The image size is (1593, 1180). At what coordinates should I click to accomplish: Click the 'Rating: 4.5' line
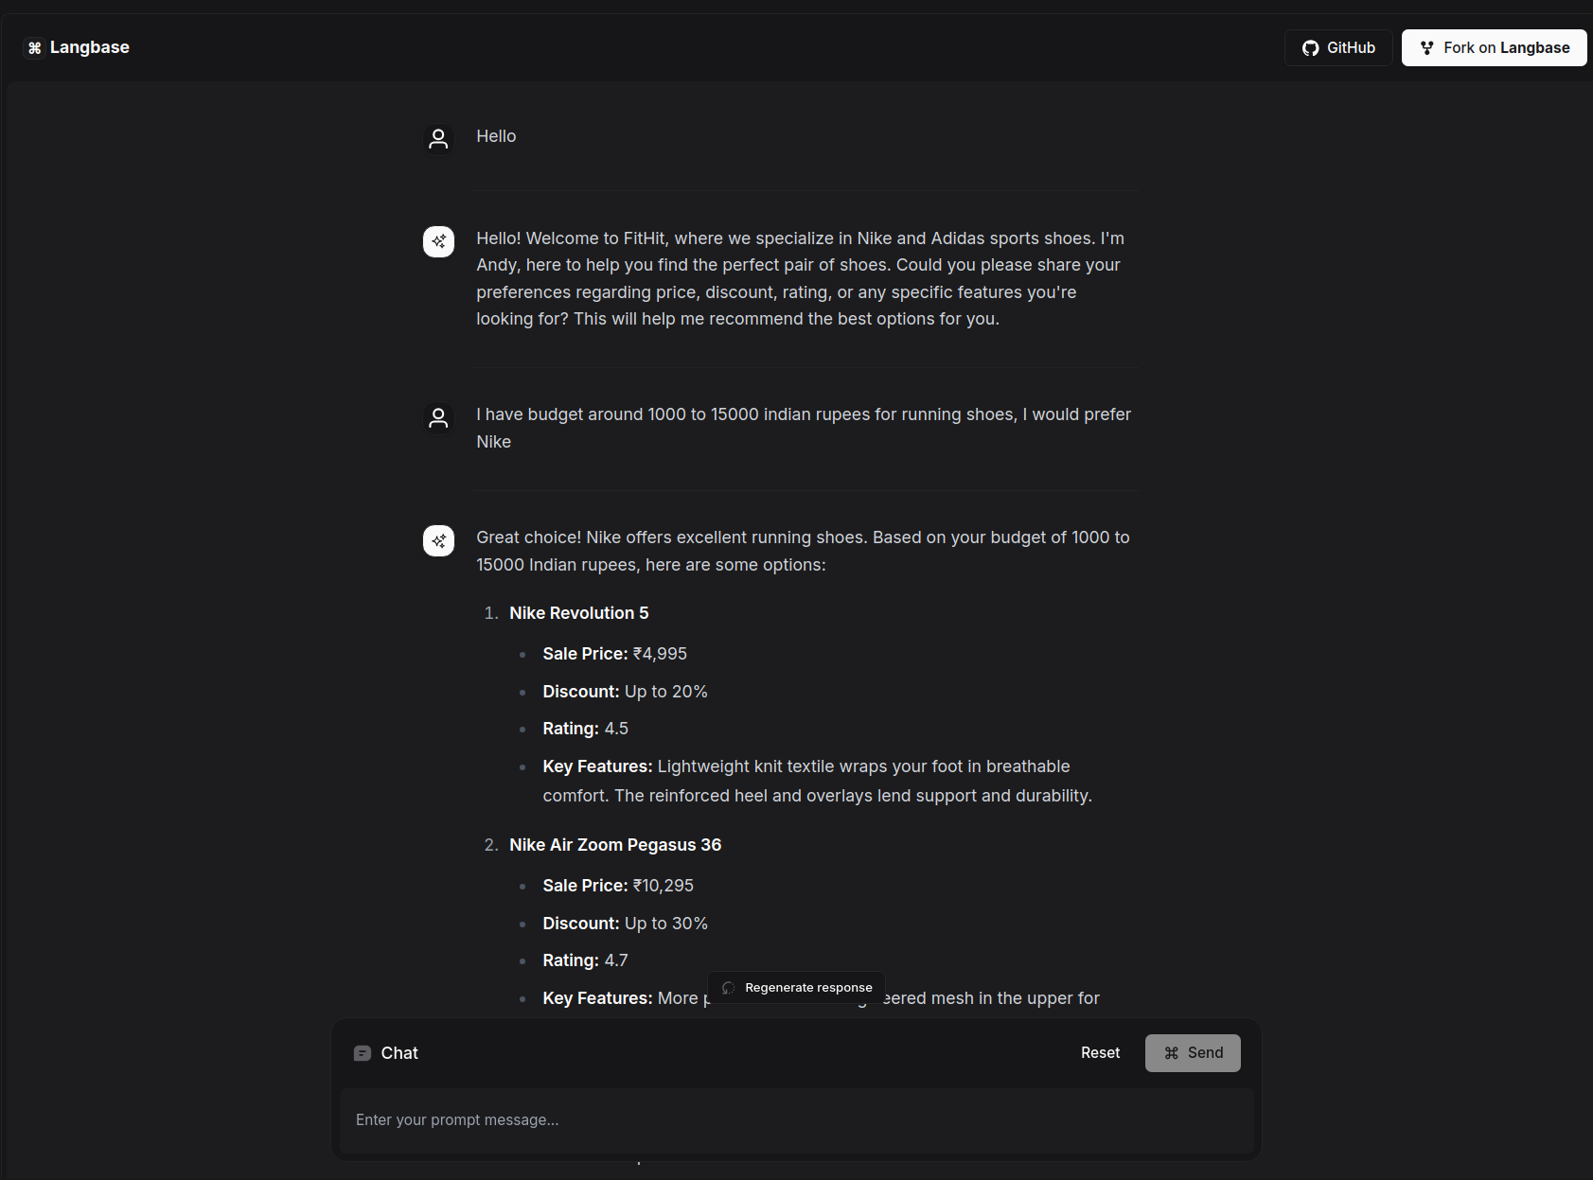click(x=585, y=729)
